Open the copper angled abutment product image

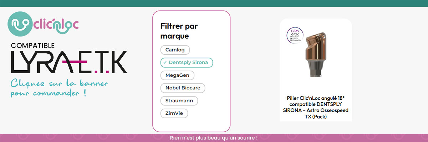tap(316, 53)
